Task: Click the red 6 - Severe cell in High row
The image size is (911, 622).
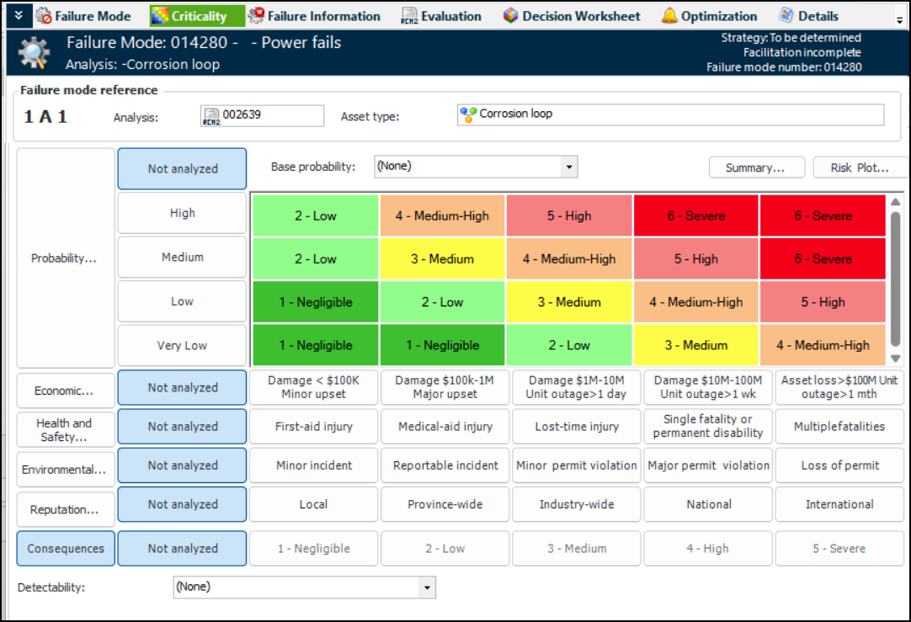Action: click(x=696, y=216)
